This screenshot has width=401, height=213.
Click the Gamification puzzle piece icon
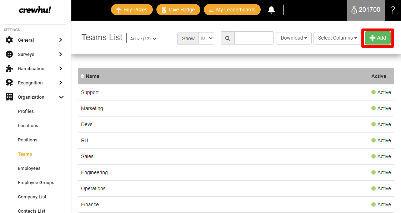point(9,68)
